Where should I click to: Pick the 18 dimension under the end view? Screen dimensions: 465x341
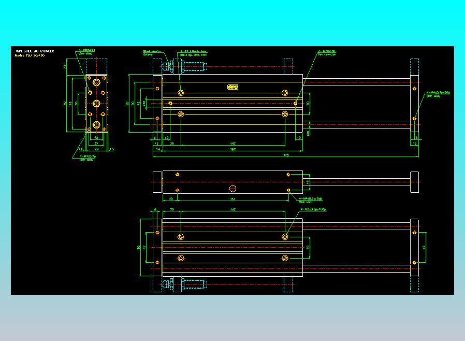(96, 138)
